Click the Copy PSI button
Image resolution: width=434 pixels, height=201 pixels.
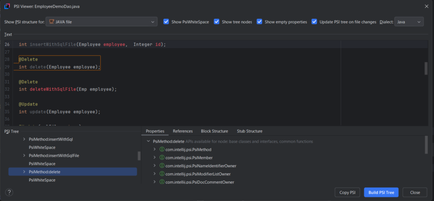click(347, 192)
